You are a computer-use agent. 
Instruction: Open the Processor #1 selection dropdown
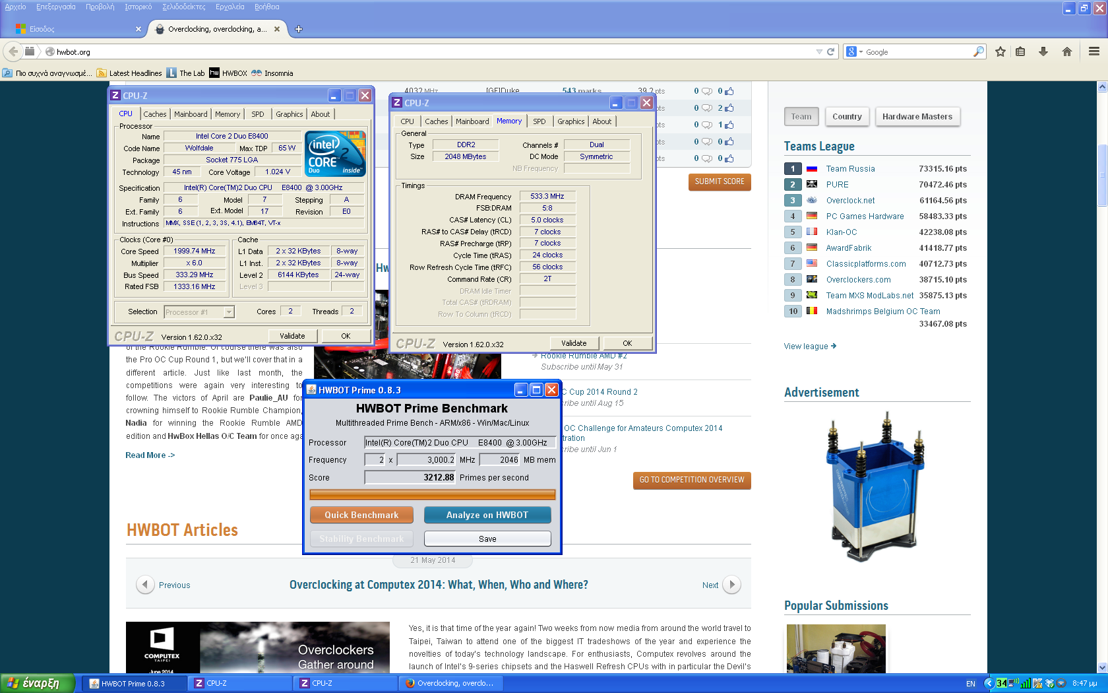[x=229, y=312]
